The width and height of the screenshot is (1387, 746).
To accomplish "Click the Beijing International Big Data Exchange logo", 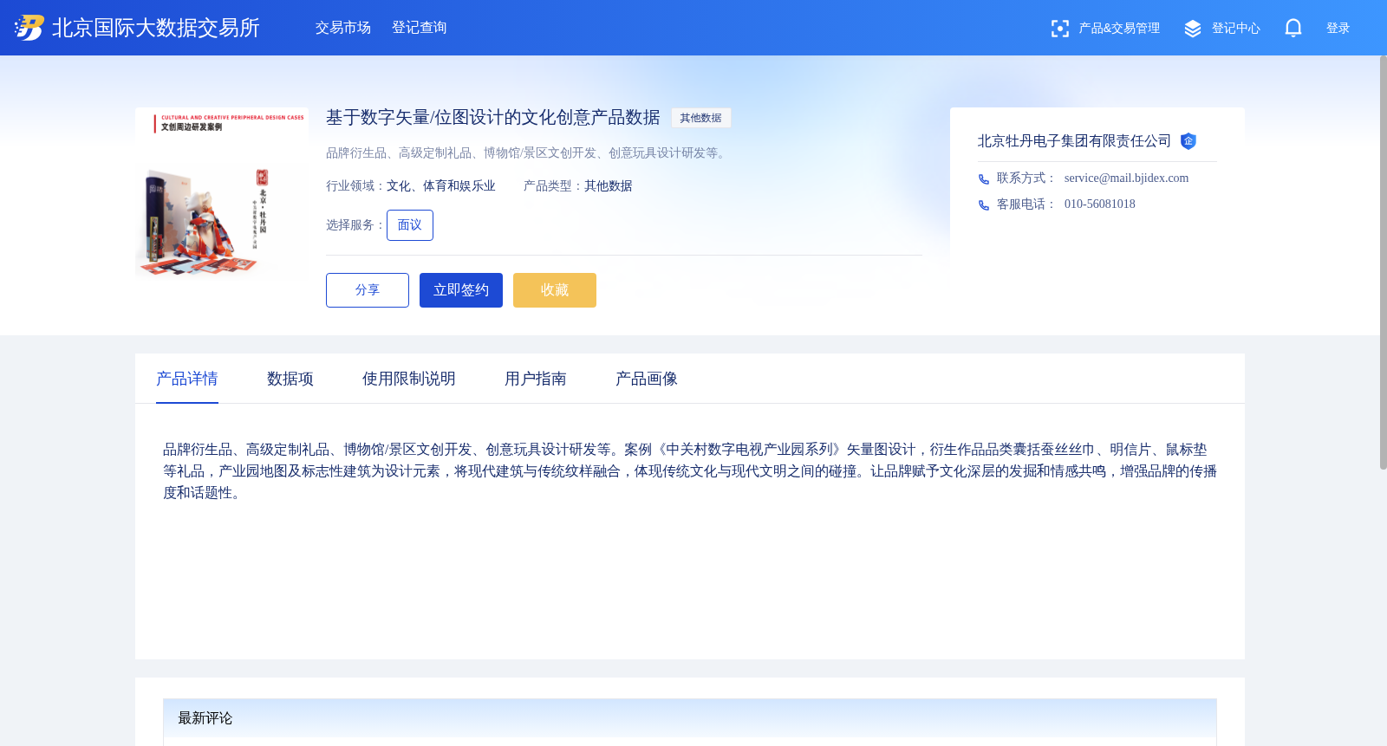I will [29, 28].
